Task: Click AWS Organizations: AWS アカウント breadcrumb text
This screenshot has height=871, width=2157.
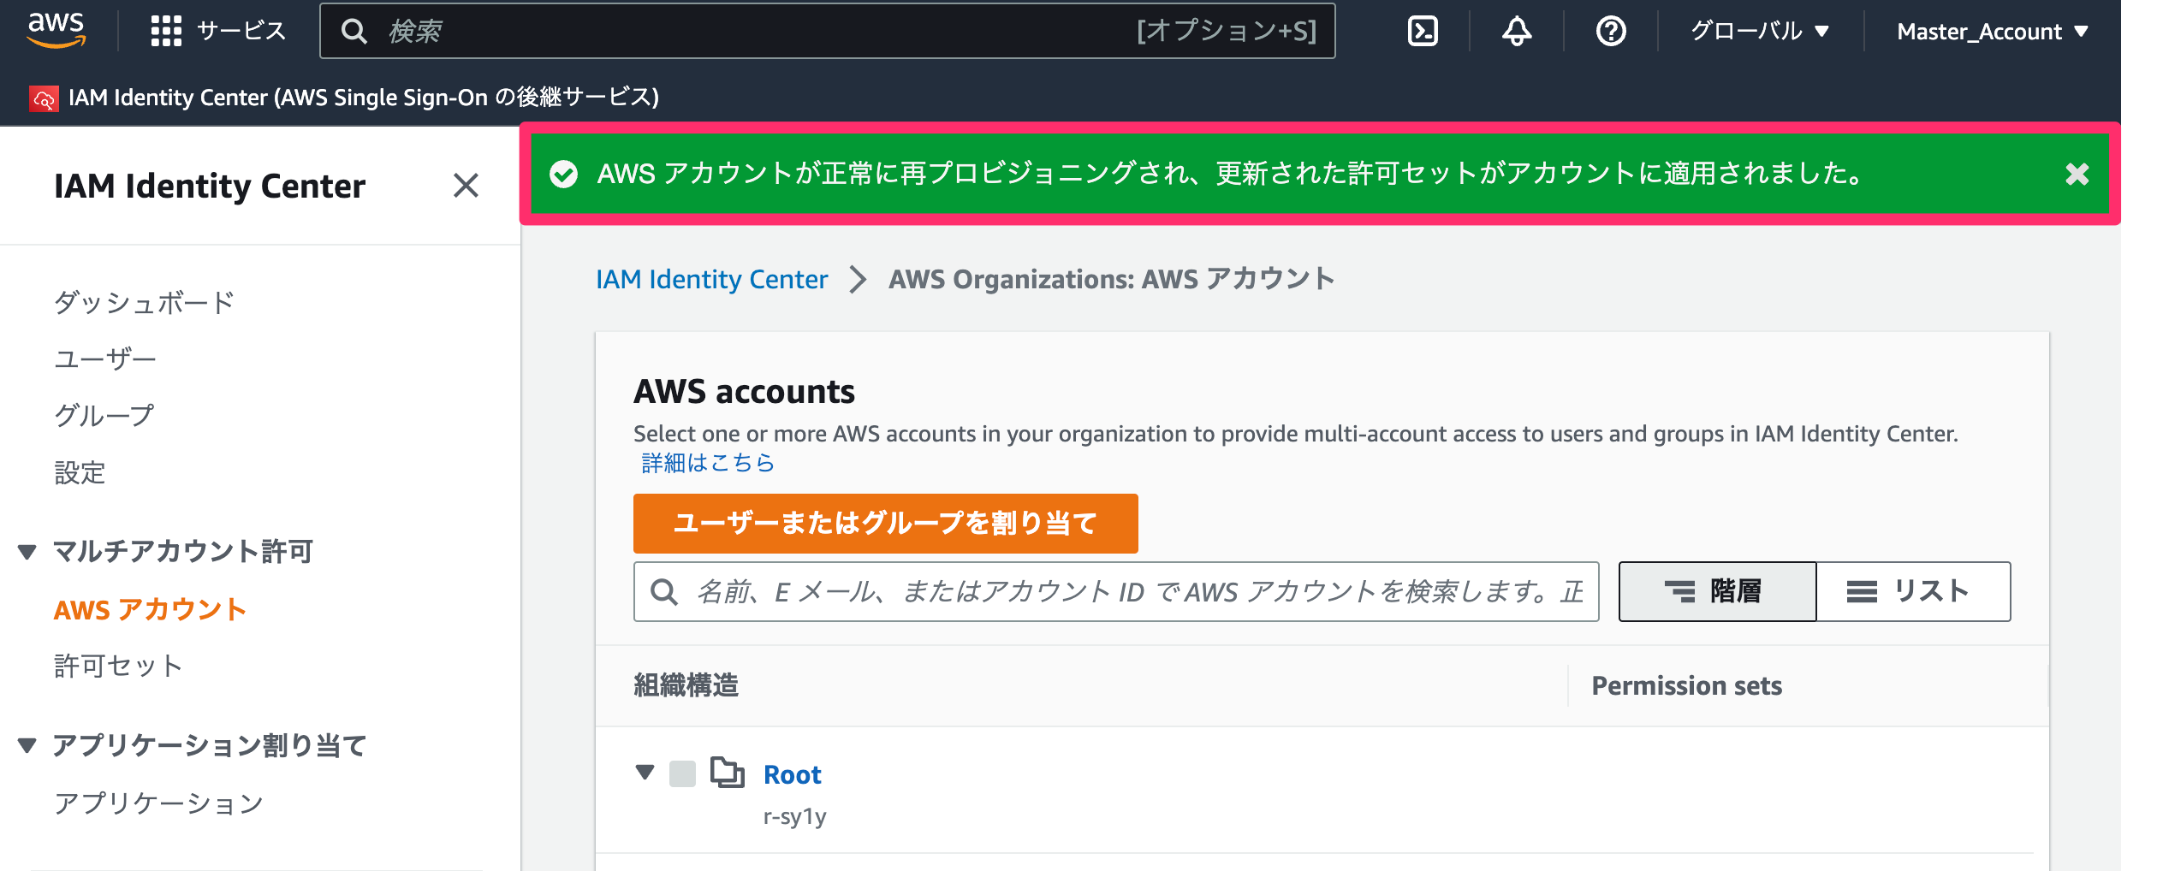Action: point(1111,280)
